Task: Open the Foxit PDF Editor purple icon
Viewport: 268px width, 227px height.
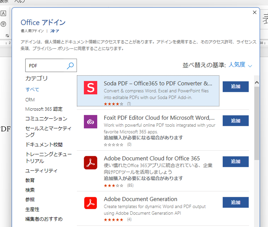Action: [x=90, y=122]
